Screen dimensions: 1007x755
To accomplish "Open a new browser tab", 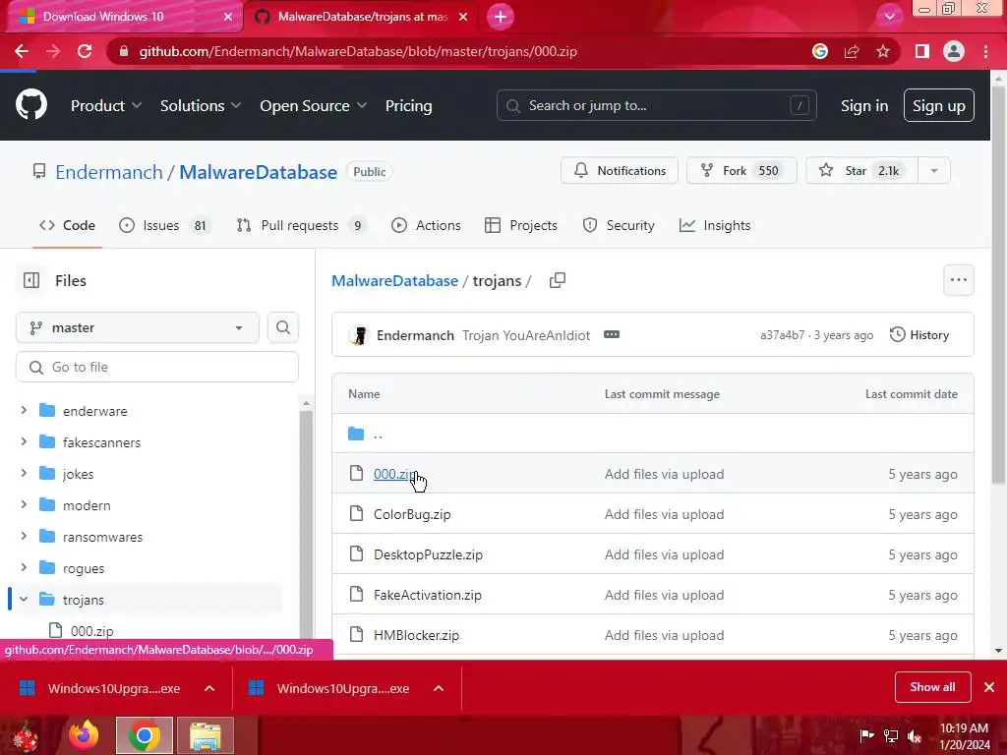I will tap(501, 17).
